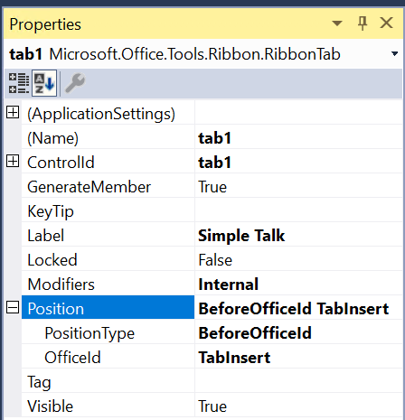Image resolution: width=405 pixels, height=420 pixels.
Task: Open Property Pages wrench icon
Action: [x=75, y=83]
